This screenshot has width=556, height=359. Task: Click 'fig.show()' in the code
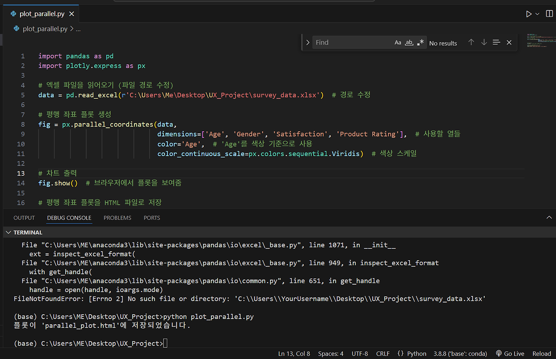pyautogui.click(x=58, y=183)
